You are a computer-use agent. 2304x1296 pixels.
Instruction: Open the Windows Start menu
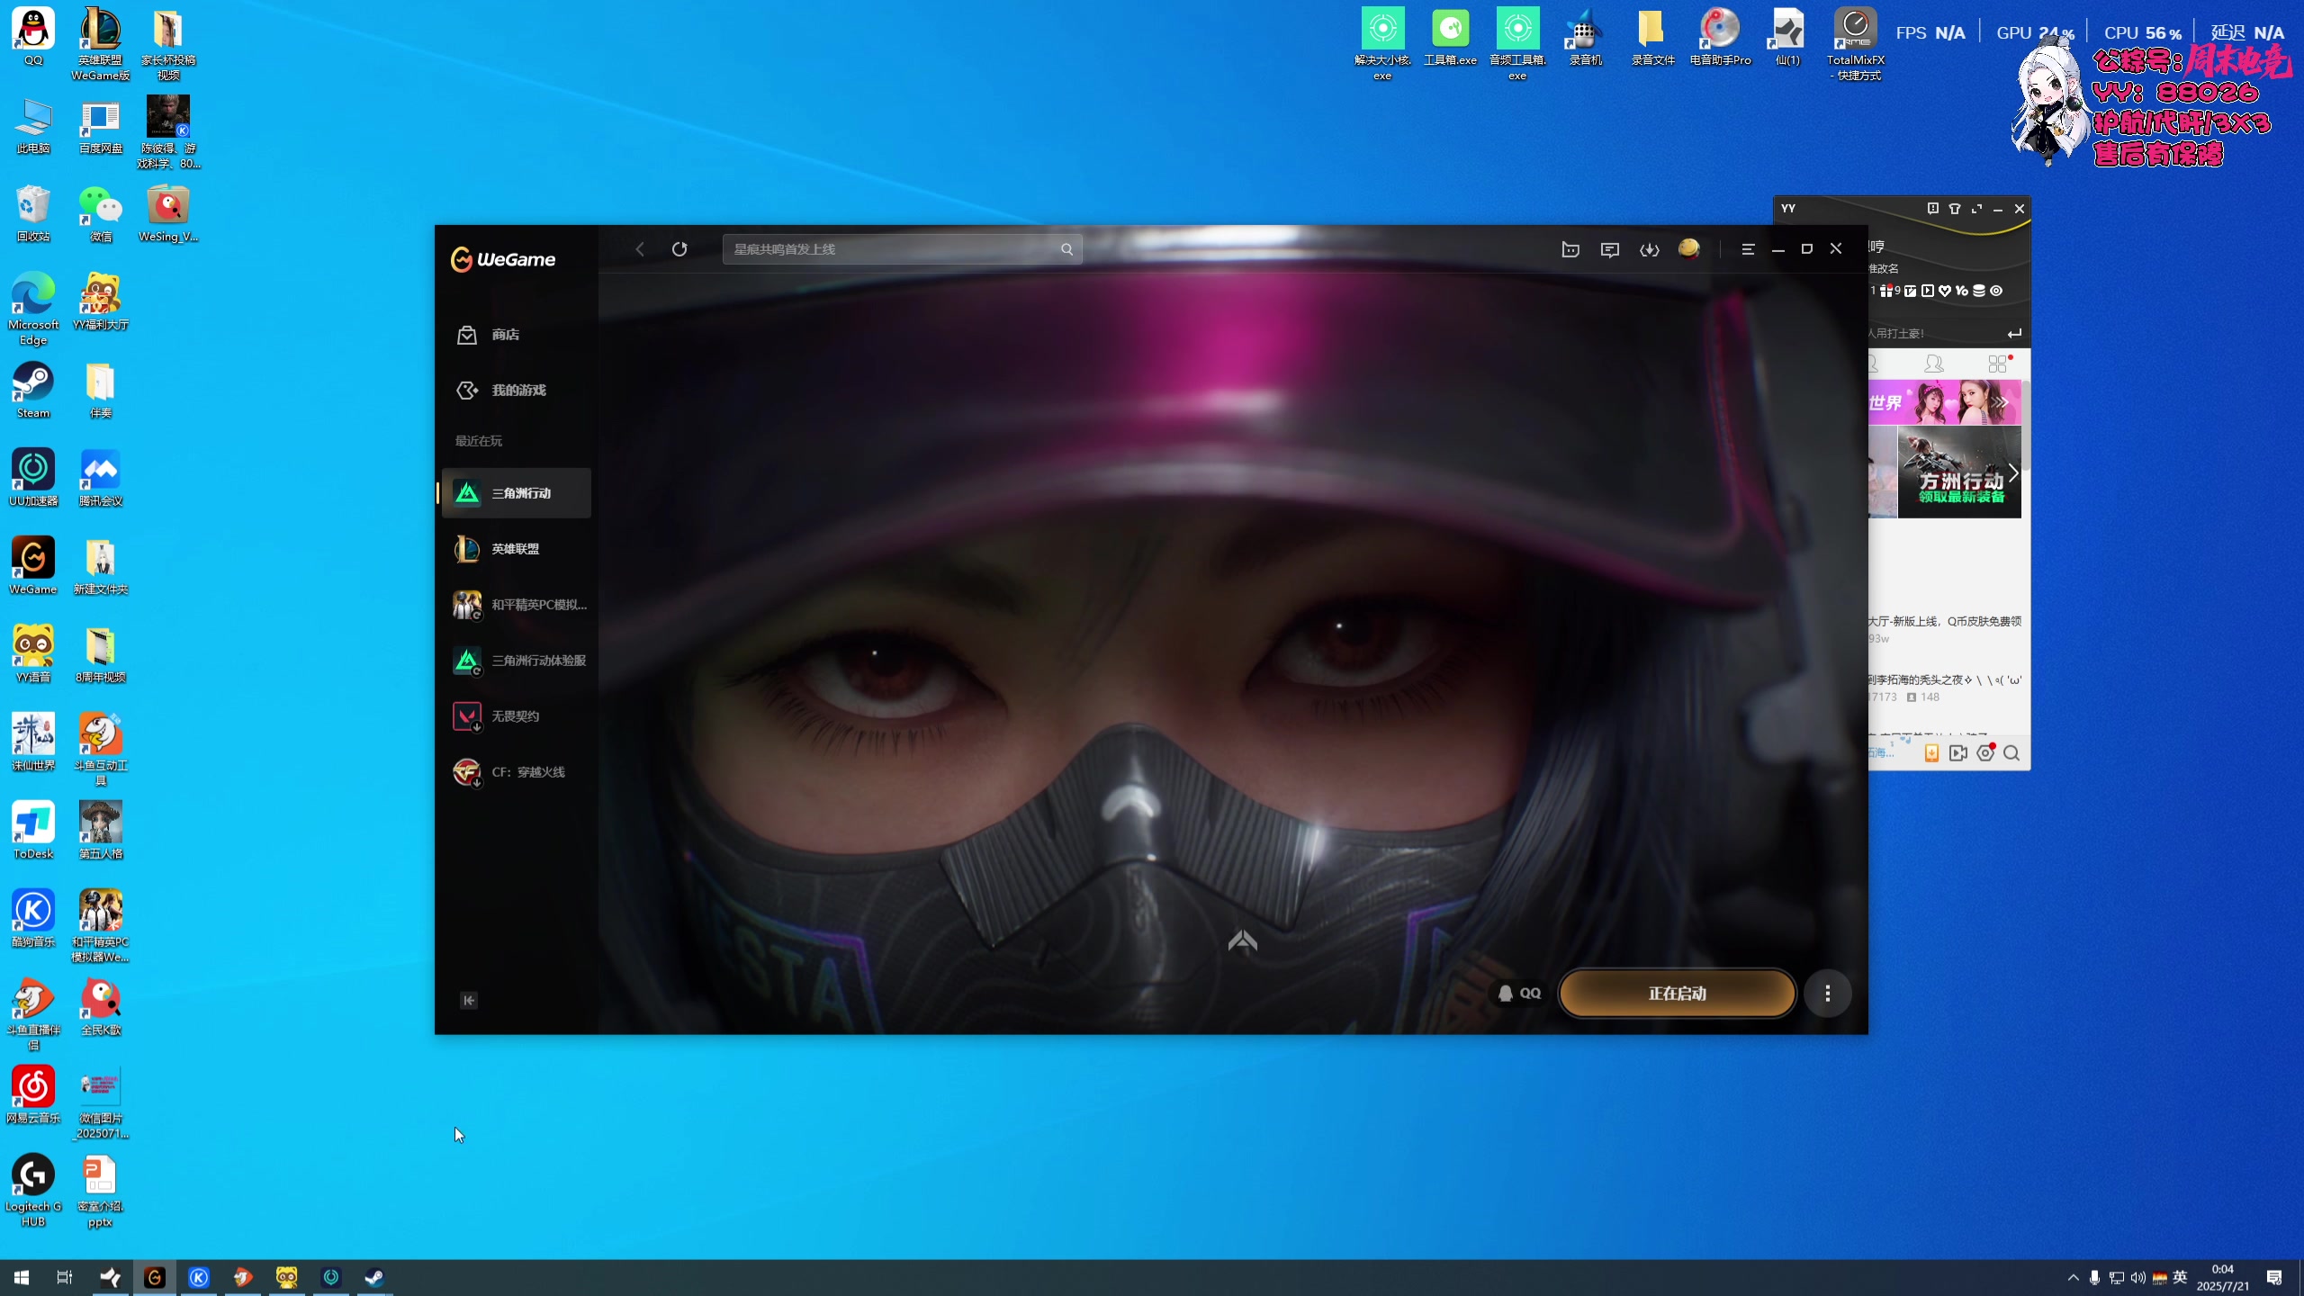(22, 1277)
